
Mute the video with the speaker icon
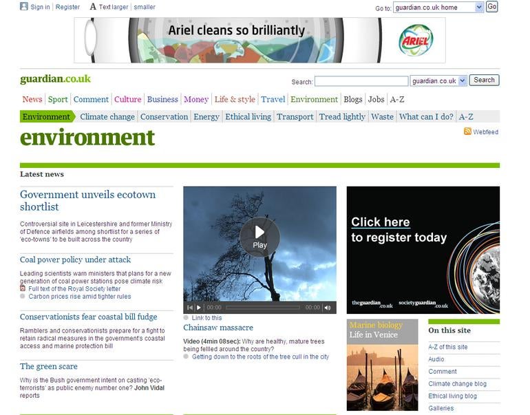pyautogui.click(x=328, y=308)
